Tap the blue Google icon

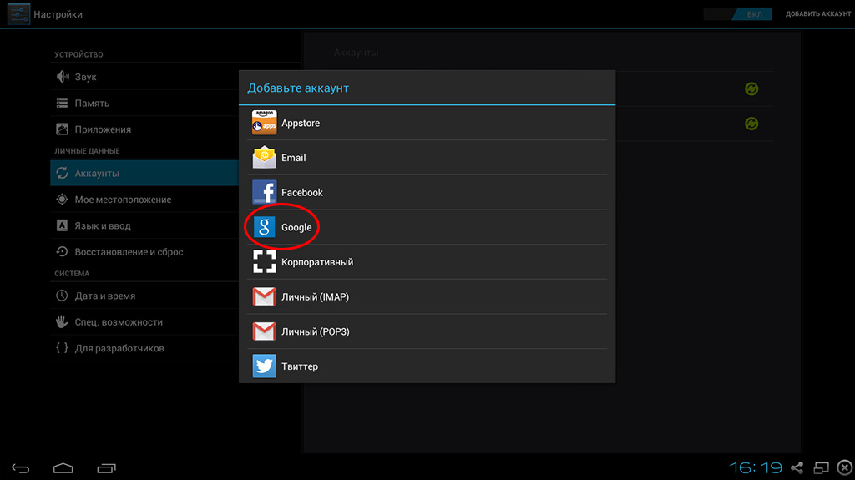point(264,227)
